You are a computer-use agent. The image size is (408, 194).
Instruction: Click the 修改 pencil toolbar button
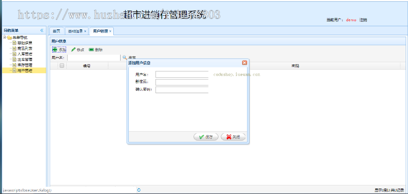click(x=78, y=50)
